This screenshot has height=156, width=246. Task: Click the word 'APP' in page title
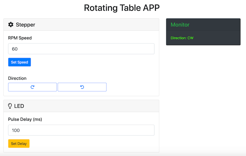pos(151,8)
